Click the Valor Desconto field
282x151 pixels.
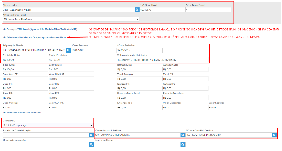pos(186,107)
